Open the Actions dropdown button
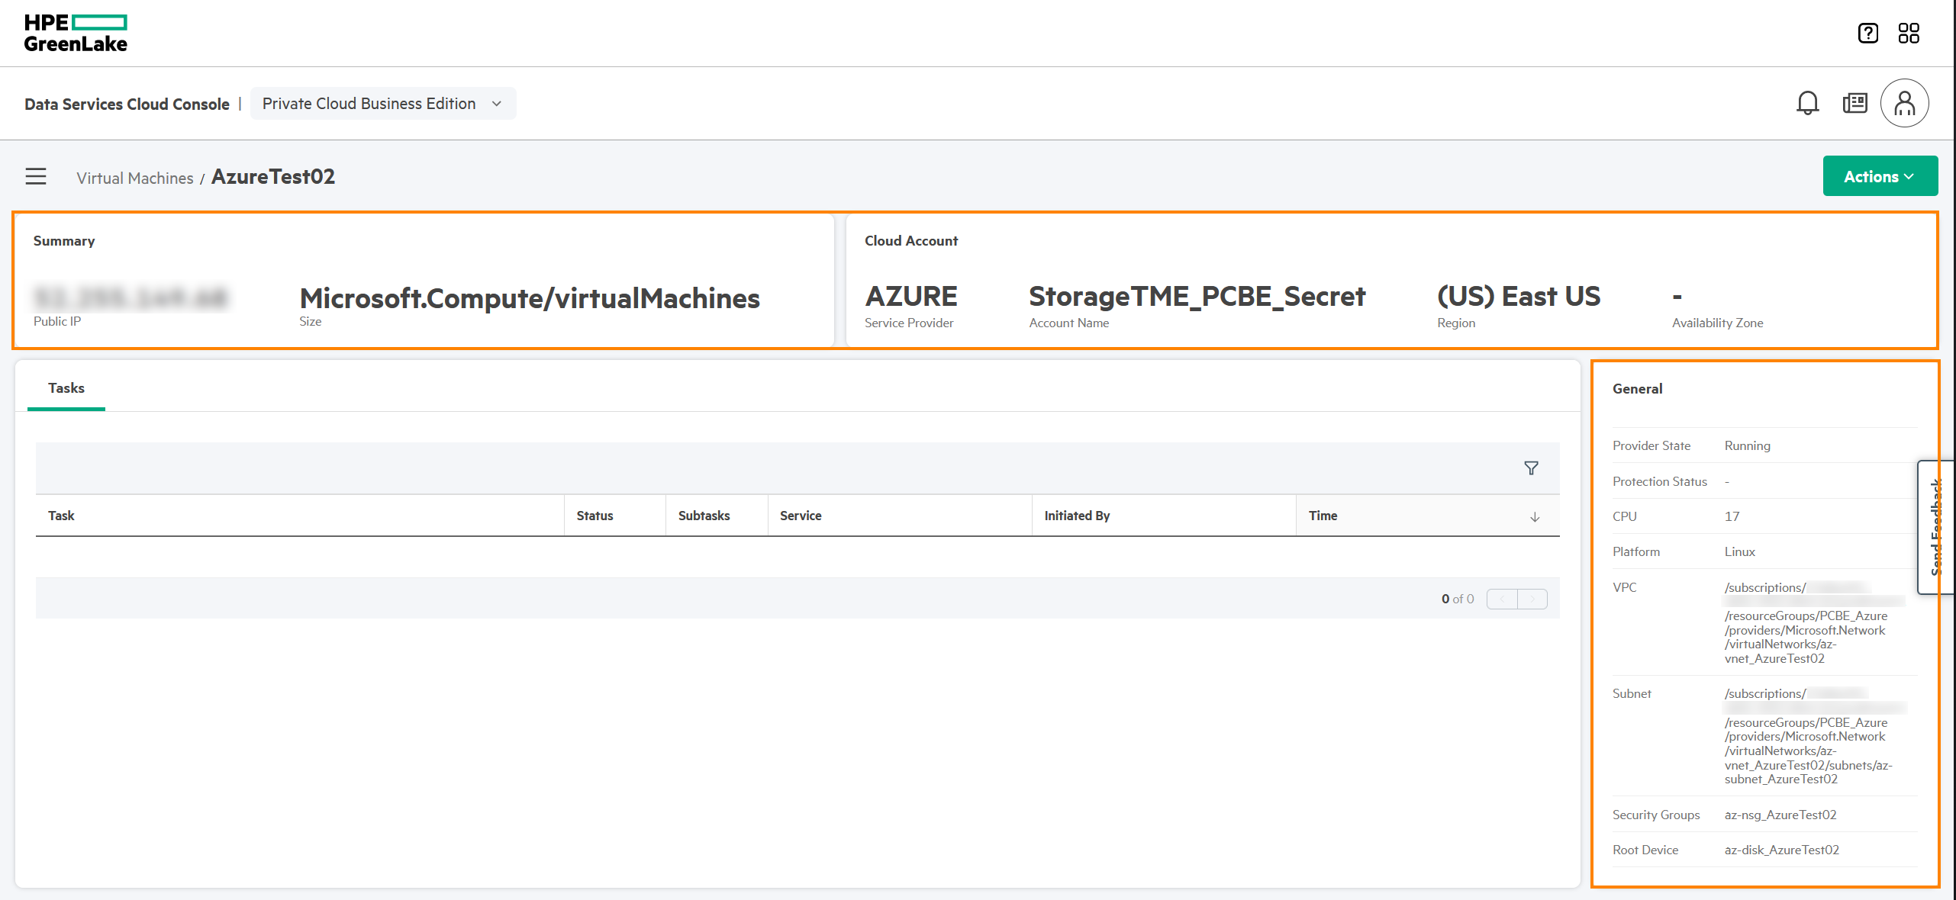The height and width of the screenshot is (900, 1956). point(1880,176)
